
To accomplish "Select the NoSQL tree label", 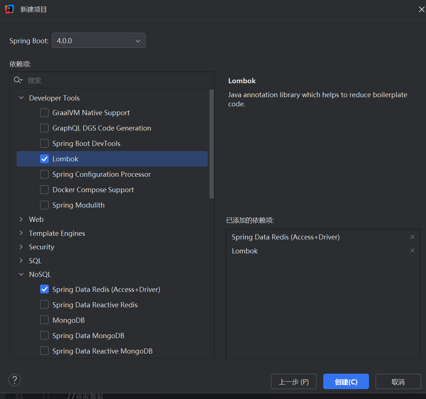I will pos(40,274).
